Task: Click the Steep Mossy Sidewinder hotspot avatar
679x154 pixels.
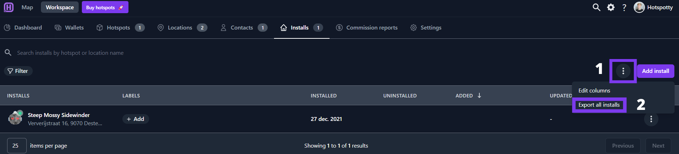Action: click(15, 117)
